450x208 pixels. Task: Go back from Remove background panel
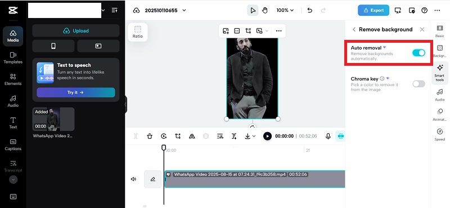coord(354,29)
